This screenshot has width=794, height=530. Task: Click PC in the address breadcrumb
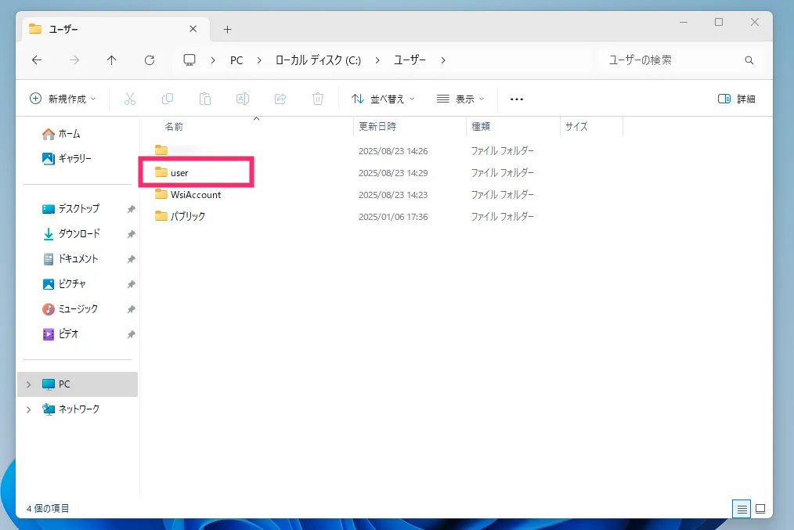coord(236,60)
